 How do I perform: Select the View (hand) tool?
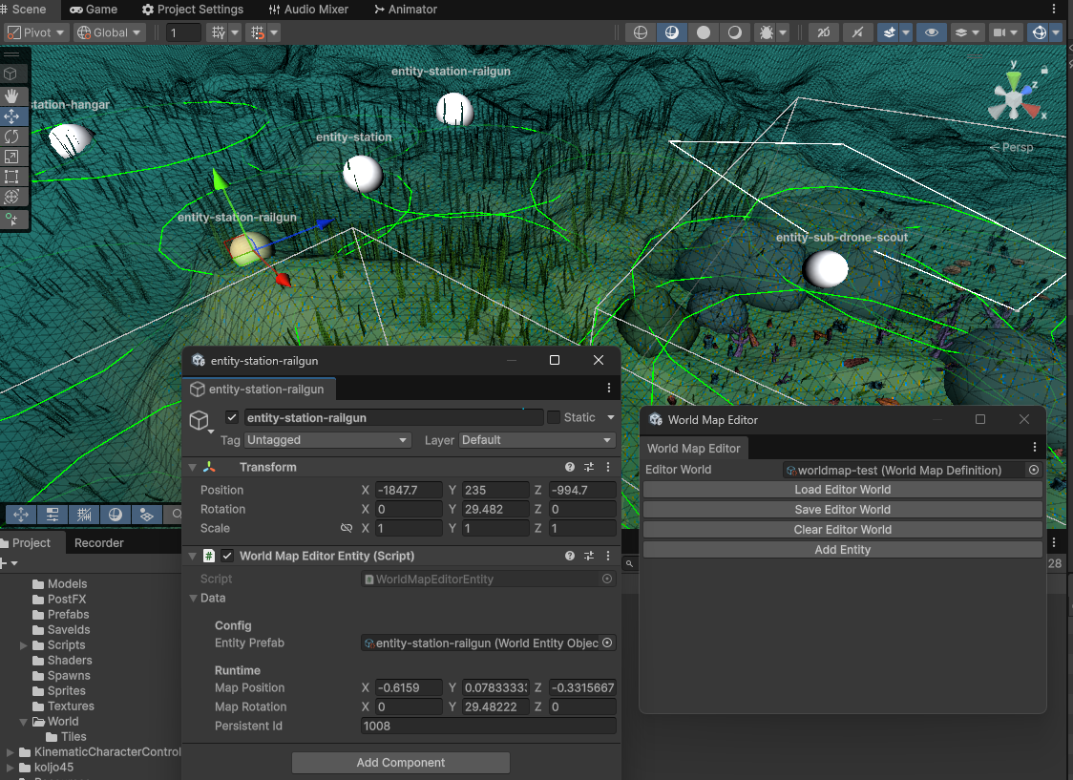(13, 95)
